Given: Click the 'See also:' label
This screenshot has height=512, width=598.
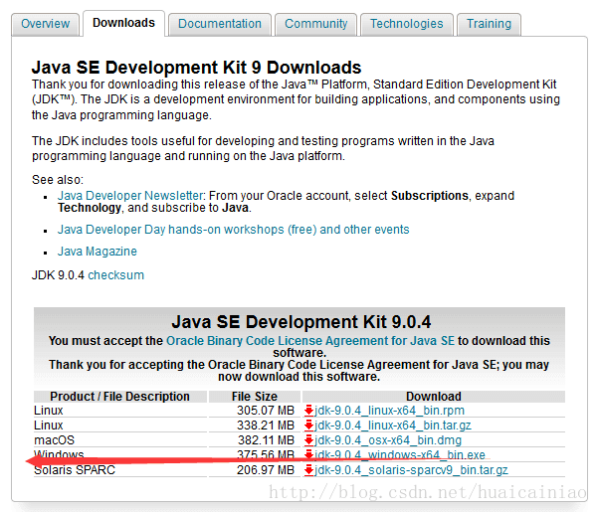Looking at the screenshot, I should click(58, 180).
